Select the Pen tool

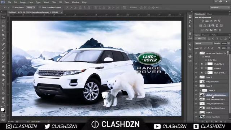click(3, 80)
